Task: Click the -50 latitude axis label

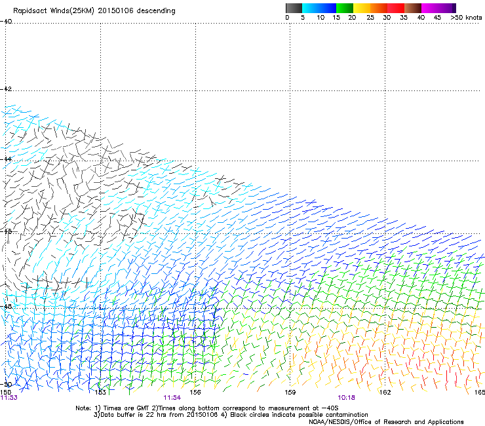Action: [x=6, y=384]
